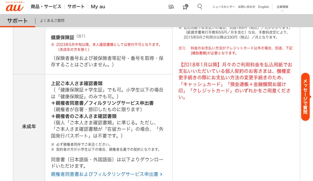Select the サポート tab in gray bar
313x181 pixels.
pos(17,21)
